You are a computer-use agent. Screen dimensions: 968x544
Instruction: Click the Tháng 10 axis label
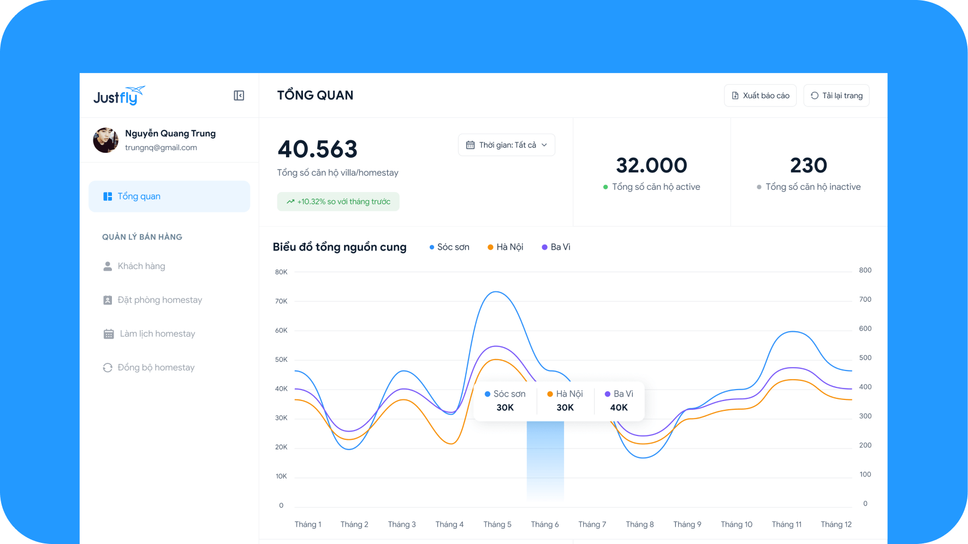click(737, 524)
